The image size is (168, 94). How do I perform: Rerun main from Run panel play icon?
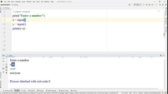[x=3, y=58]
